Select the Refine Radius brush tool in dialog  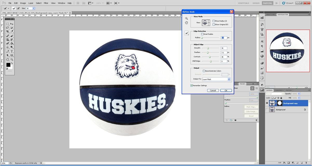click(186, 33)
